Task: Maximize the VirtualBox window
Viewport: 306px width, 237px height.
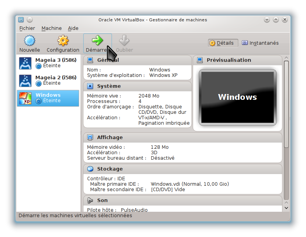Action: point(276,20)
